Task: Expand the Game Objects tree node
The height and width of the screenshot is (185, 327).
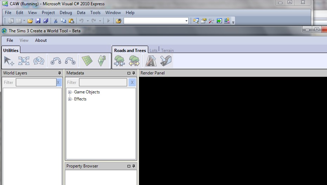Action: point(70,92)
